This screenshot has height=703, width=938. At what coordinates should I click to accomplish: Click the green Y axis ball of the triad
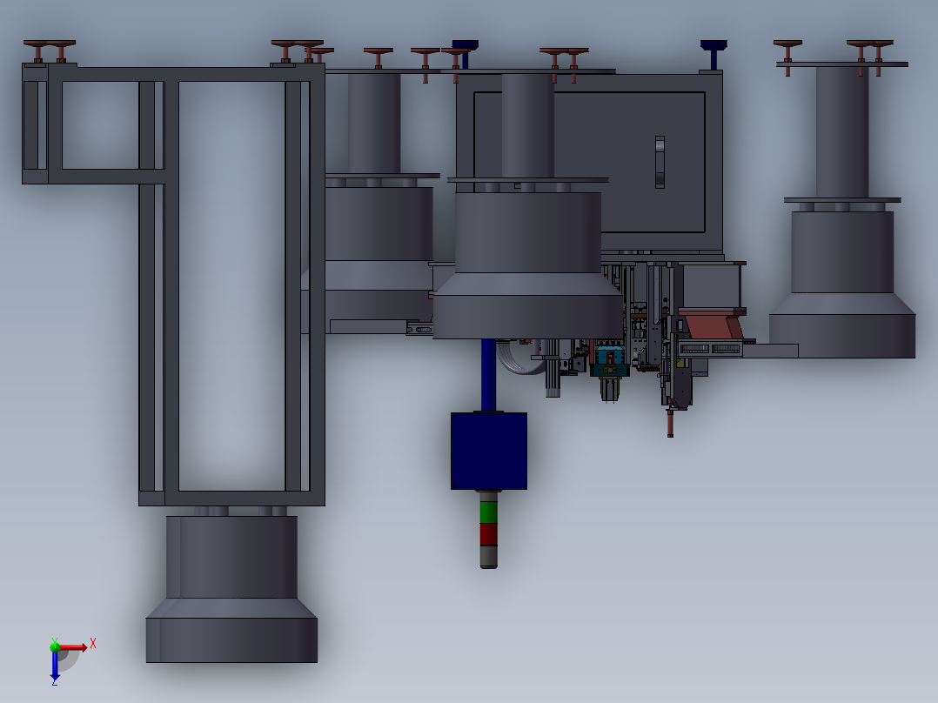(x=55, y=646)
